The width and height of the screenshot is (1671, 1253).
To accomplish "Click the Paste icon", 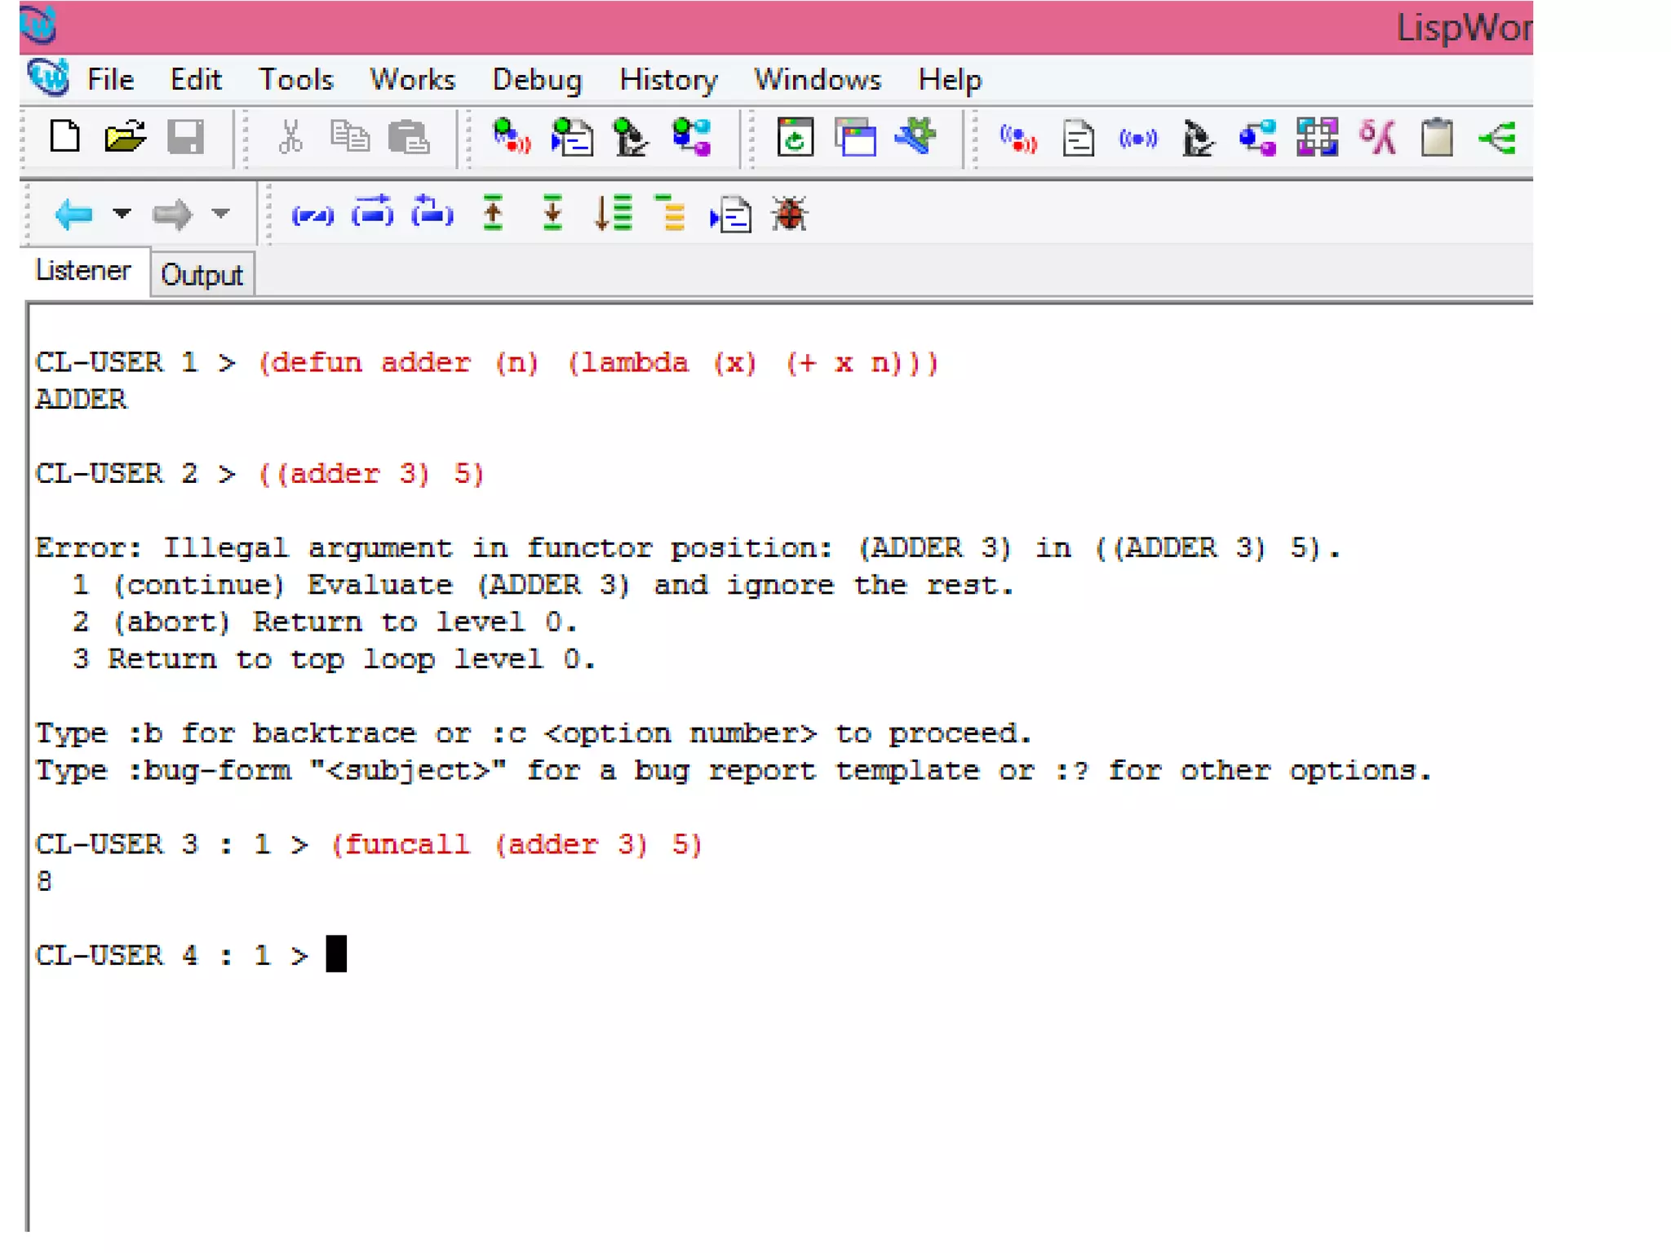I will click(409, 136).
